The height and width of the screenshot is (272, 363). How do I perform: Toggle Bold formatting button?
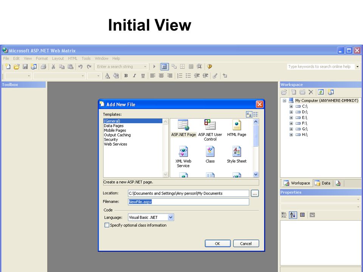(126, 76)
